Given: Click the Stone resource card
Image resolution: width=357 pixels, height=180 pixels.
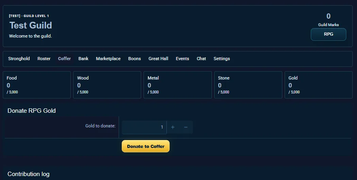Looking at the screenshot, I should (x=248, y=85).
